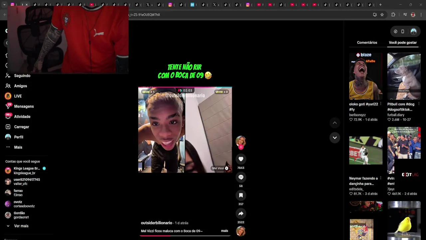426x240 pixels.
Task: Click the main playing video area
Action: 185,130
